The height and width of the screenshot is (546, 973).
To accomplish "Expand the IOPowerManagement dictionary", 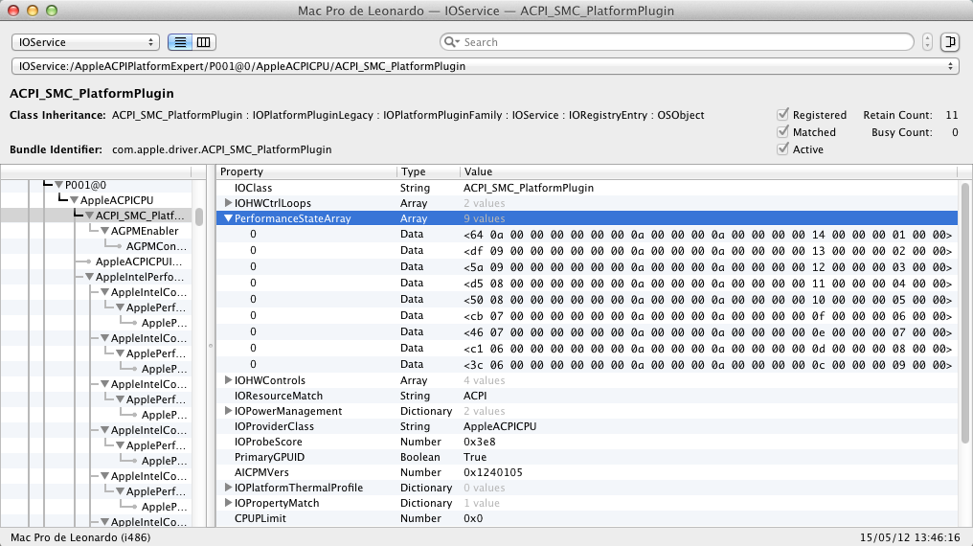I will pyautogui.click(x=228, y=411).
